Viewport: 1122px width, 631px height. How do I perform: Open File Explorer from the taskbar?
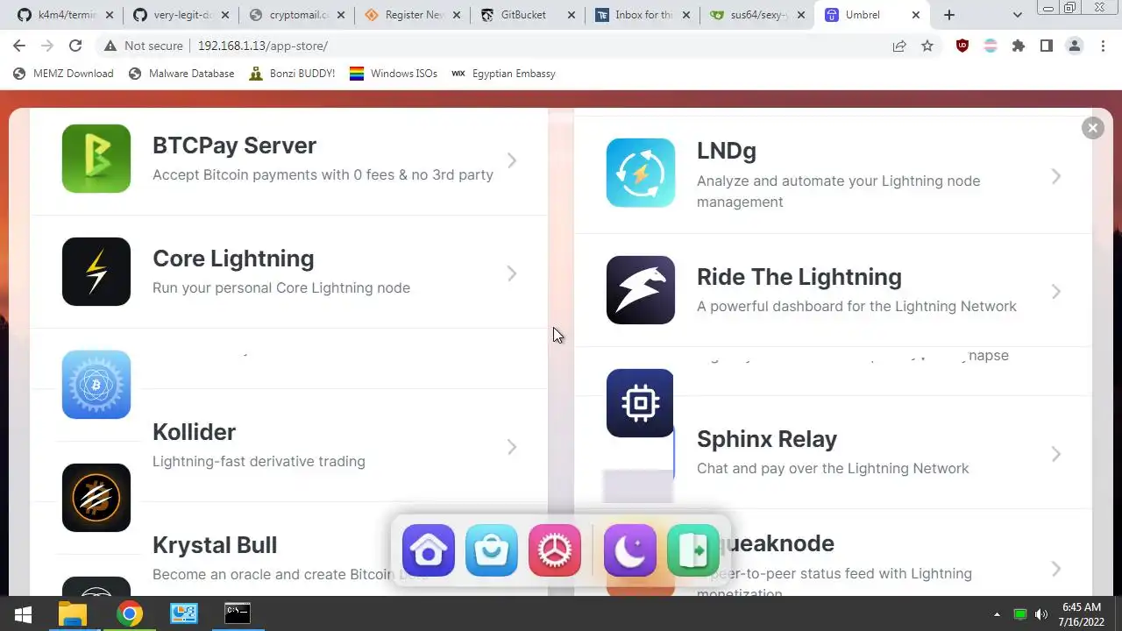pos(74,613)
